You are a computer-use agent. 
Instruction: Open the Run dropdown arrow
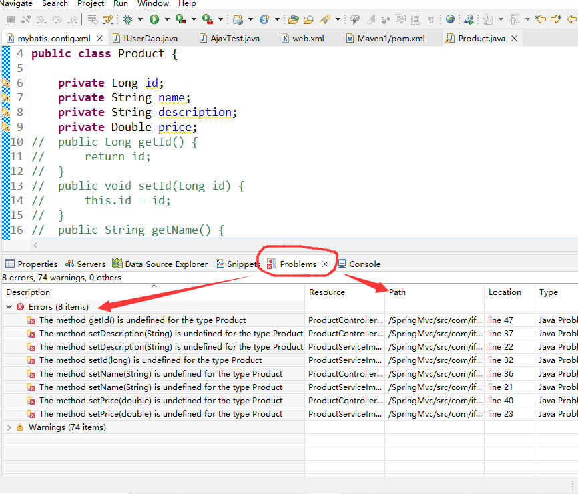click(167, 19)
